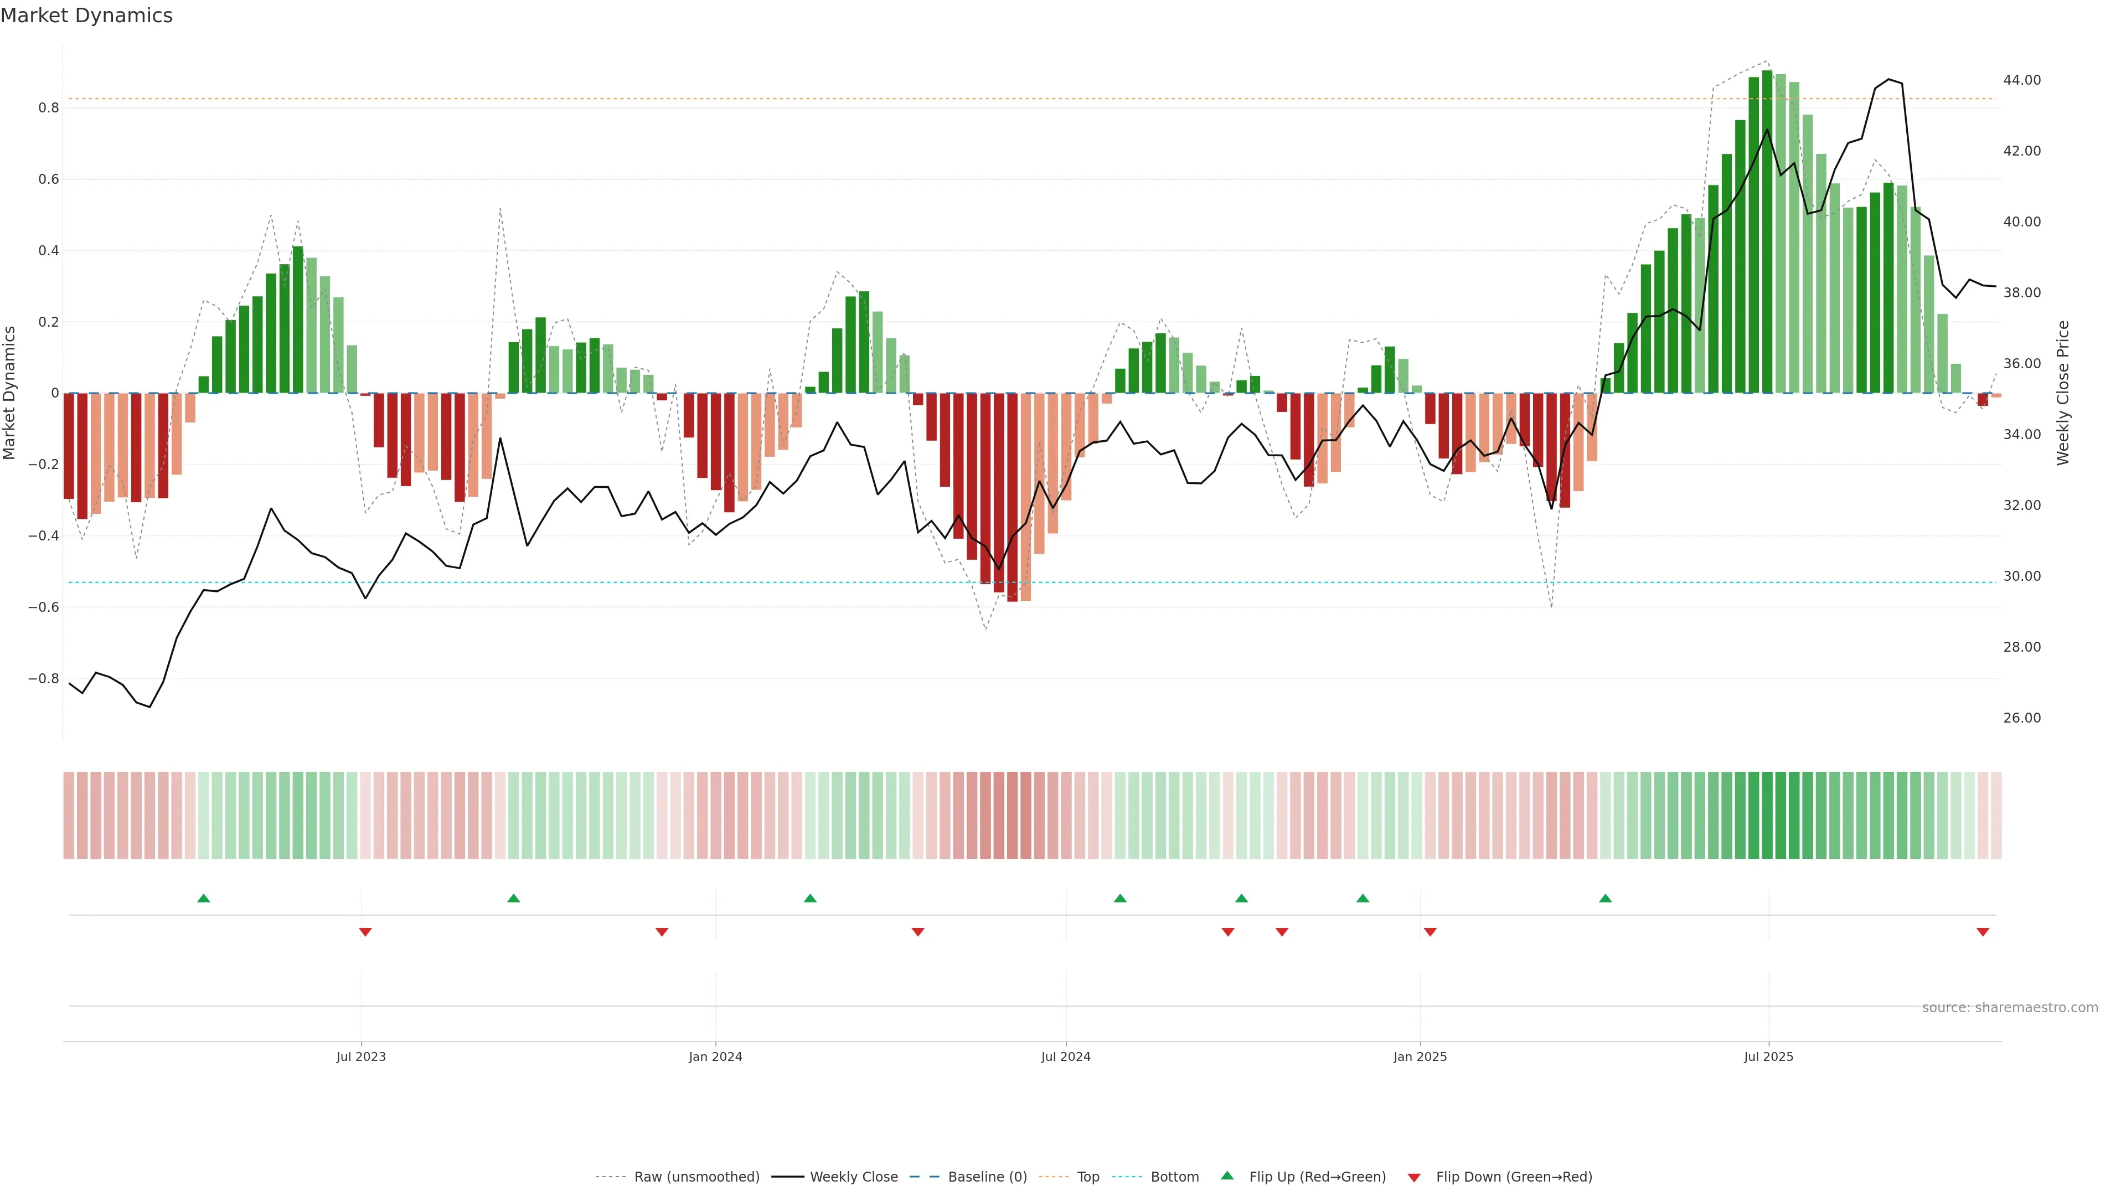Click the tallest dark green histogram bar

click(1767, 231)
